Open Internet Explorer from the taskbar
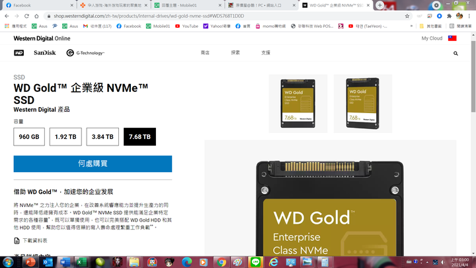Viewport: 476px width, 268px height. pyautogui.click(x=273, y=262)
